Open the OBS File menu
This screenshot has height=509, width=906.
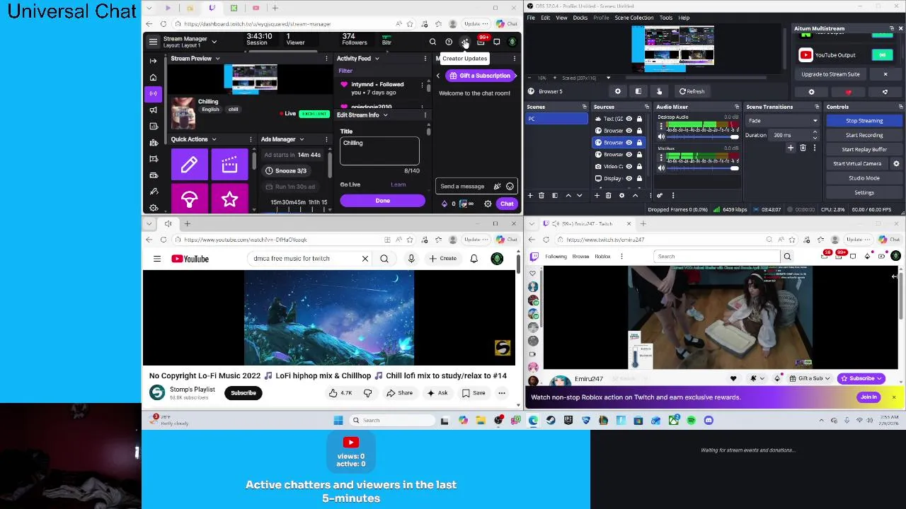pyautogui.click(x=531, y=18)
